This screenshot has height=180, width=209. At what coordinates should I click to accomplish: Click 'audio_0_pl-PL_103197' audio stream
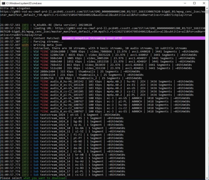click(x=67, y=95)
